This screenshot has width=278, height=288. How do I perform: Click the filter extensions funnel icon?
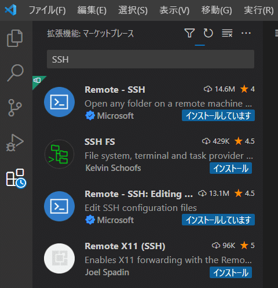189,33
